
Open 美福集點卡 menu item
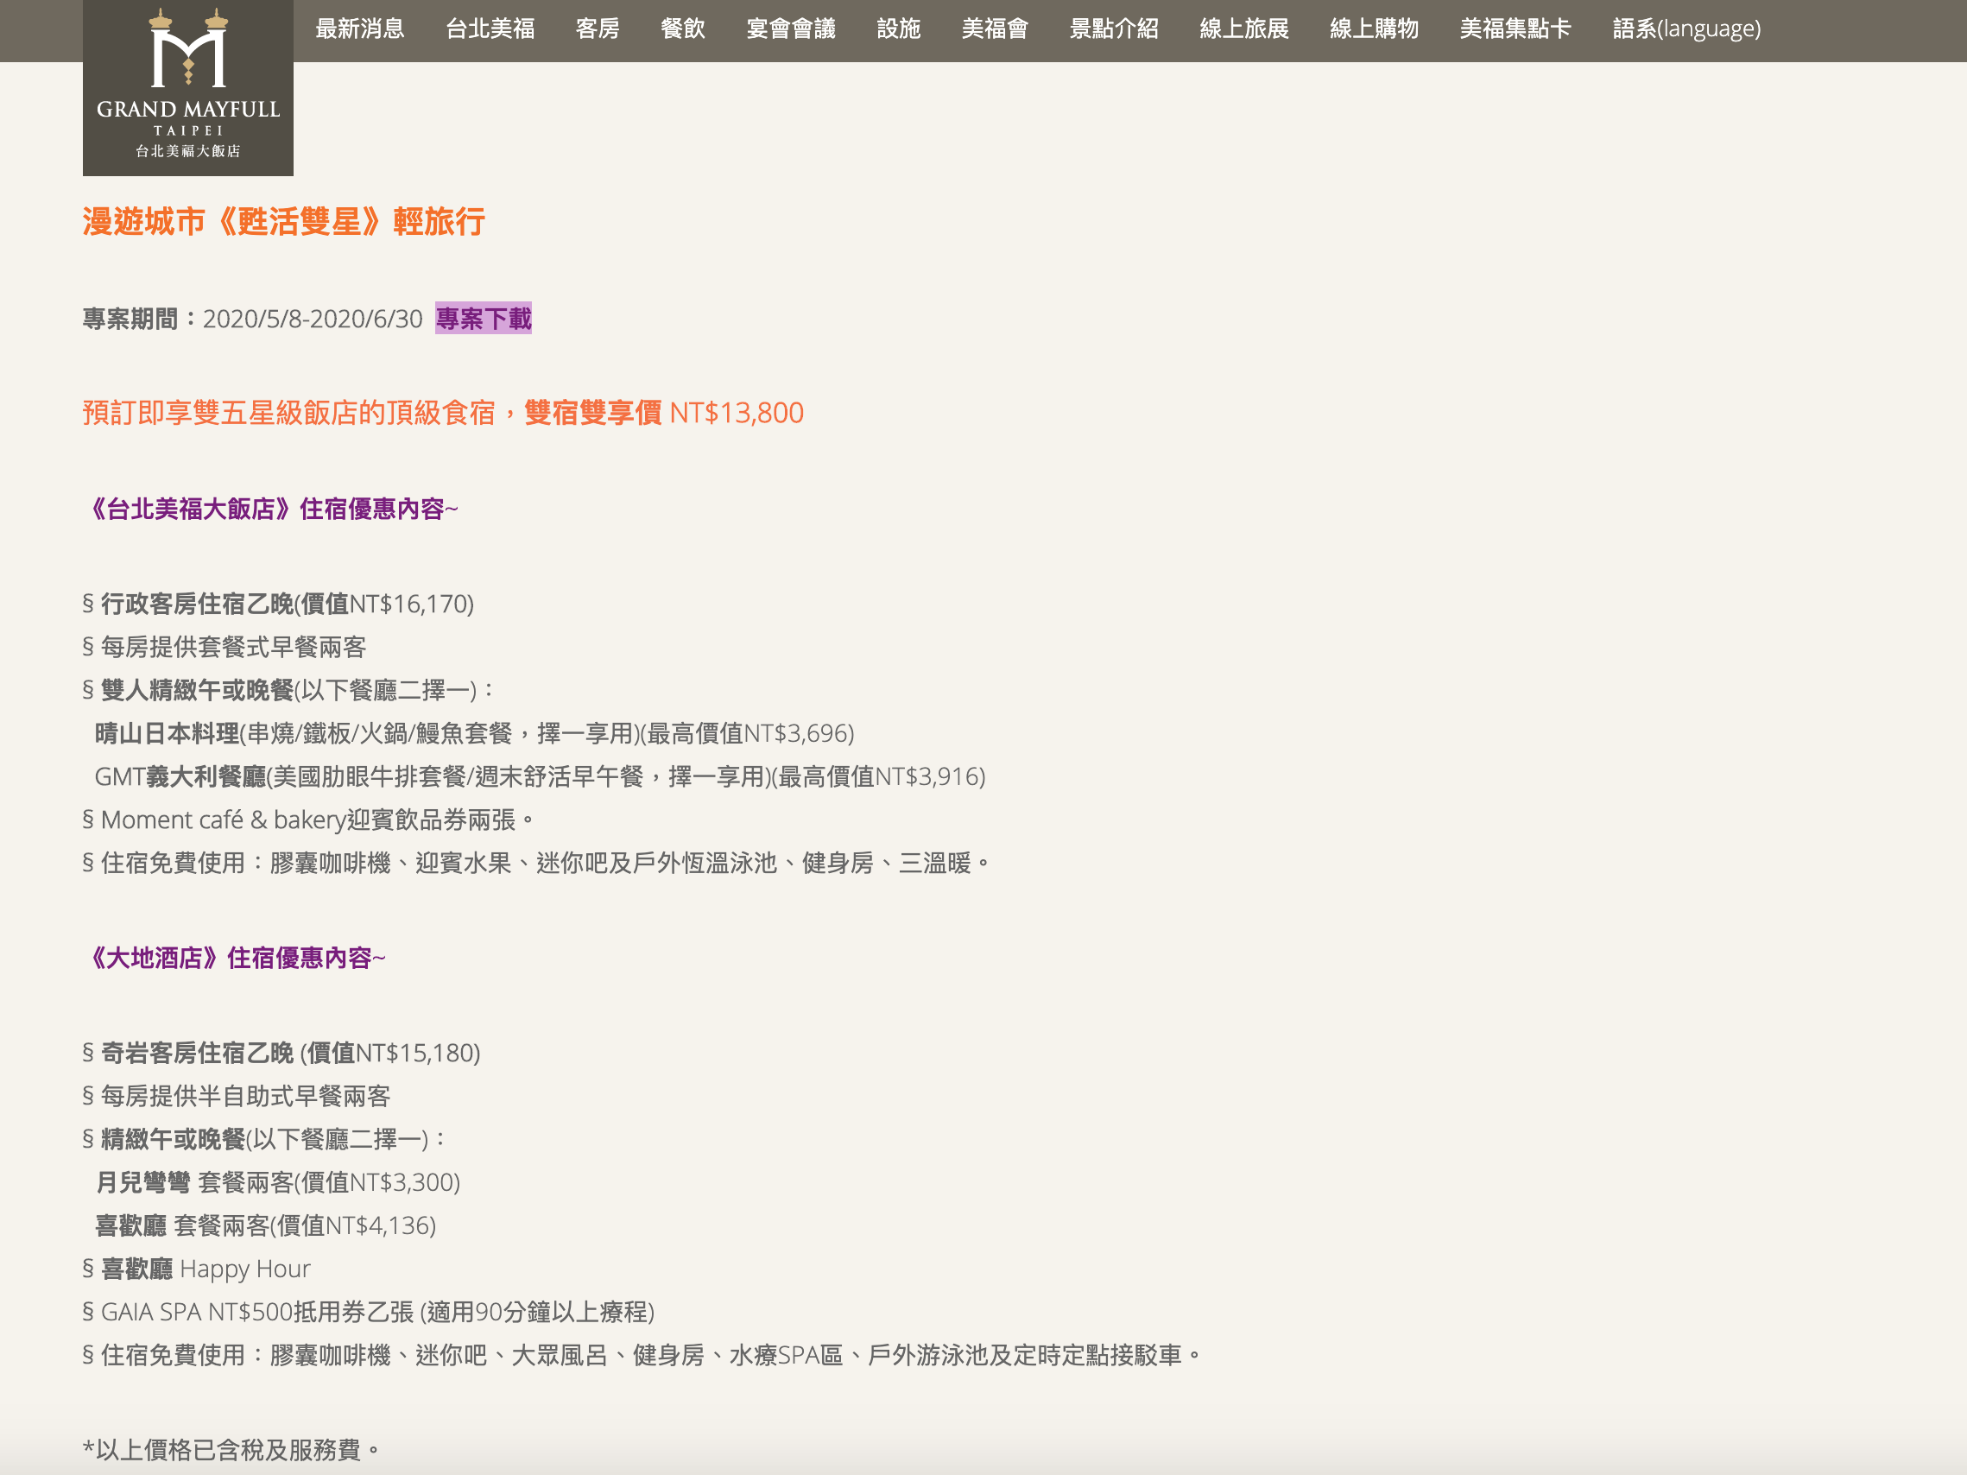1515,29
